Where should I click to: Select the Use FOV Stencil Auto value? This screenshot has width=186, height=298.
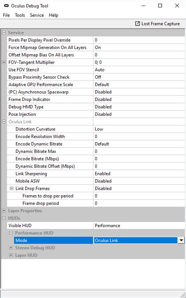click(139, 70)
